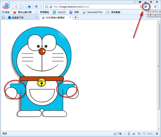Expand dropdown arrow next to undo button

coord(40,6)
